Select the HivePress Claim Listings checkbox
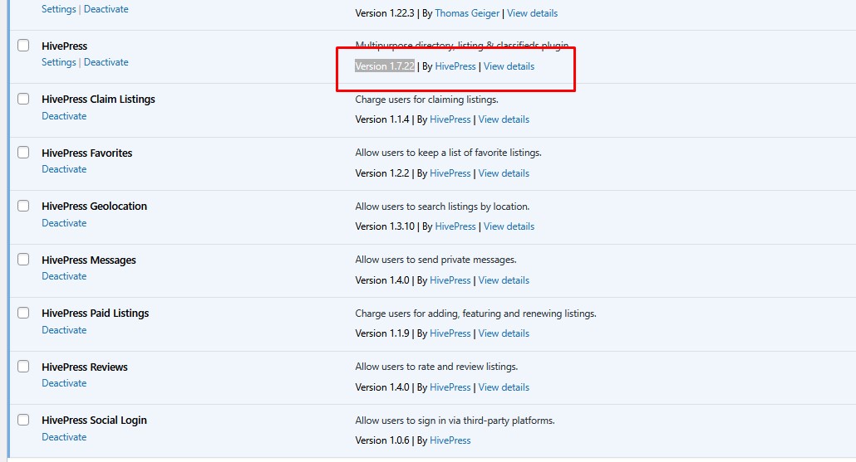856x462 pixels. (x=23, y=100)
